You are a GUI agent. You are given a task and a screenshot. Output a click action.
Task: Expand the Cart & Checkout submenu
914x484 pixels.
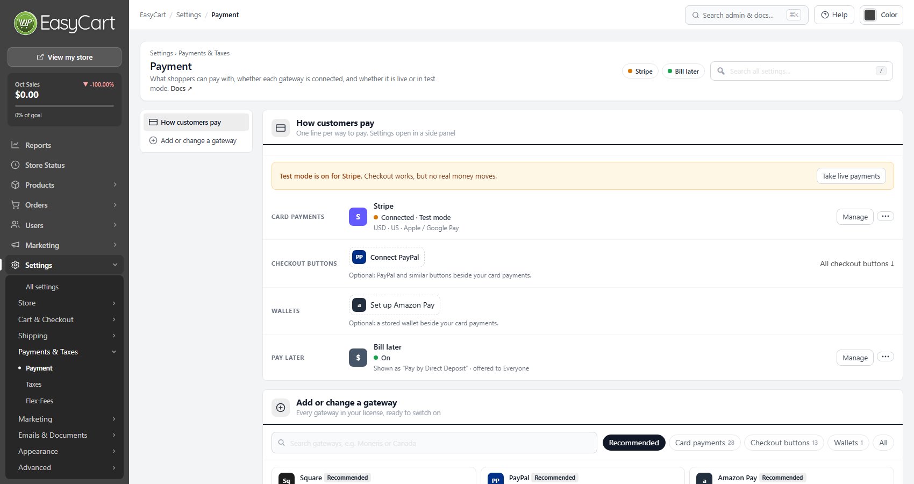114,319
